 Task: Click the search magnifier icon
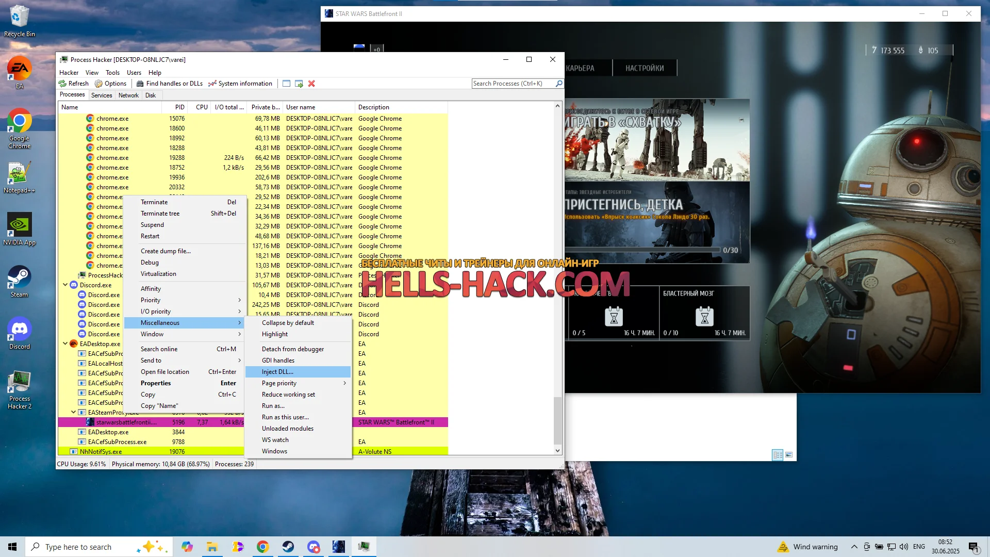[x=559, y=84]
